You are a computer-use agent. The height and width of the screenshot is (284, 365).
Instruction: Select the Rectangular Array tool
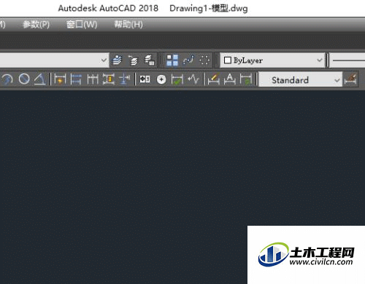(x=172, y=60)
